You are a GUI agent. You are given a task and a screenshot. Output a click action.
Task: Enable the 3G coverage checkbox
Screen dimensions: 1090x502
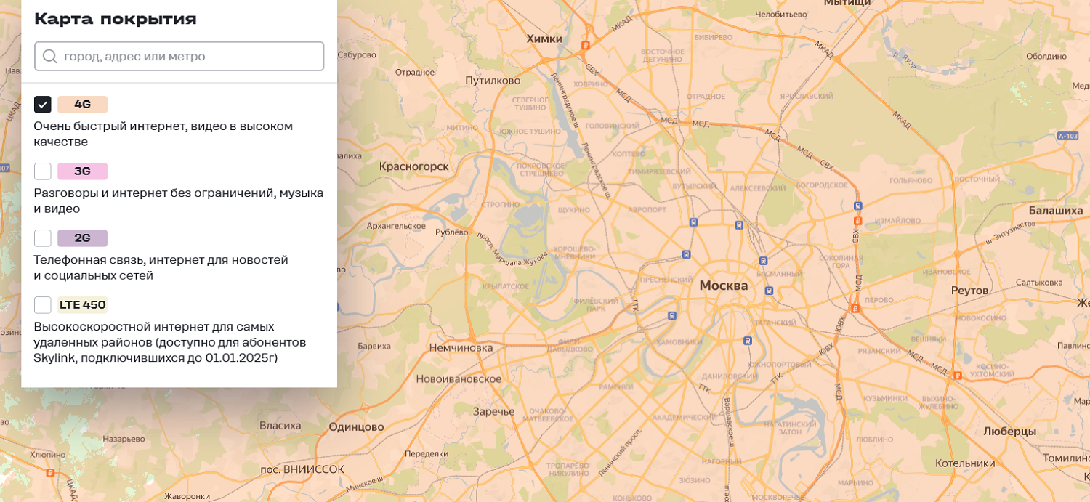click(43, 171)
